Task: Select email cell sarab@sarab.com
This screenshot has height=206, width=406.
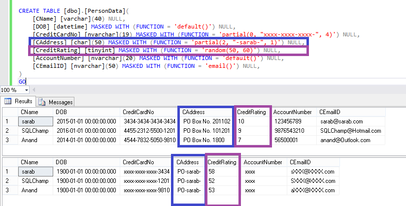Action: tap(351, 121)
